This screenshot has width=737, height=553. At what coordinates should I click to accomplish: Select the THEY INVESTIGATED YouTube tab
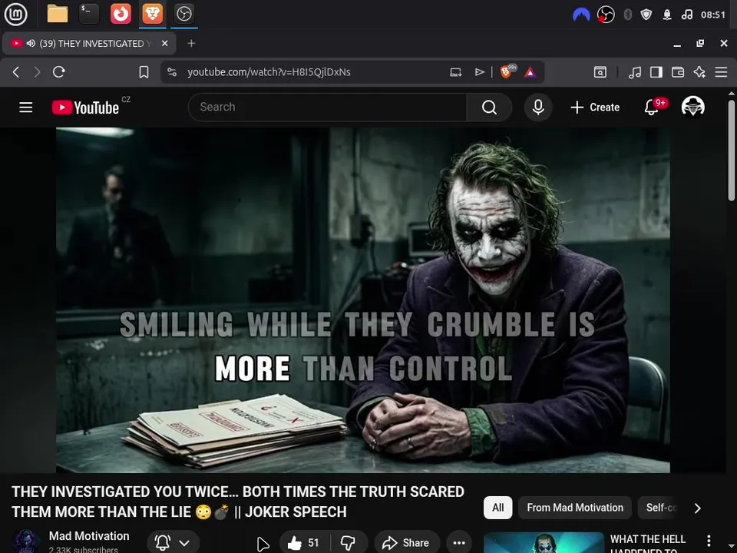pos(89,43)
